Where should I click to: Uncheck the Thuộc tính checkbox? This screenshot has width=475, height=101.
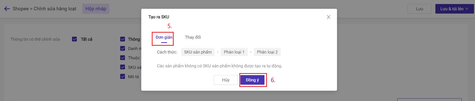click(123, 58)
